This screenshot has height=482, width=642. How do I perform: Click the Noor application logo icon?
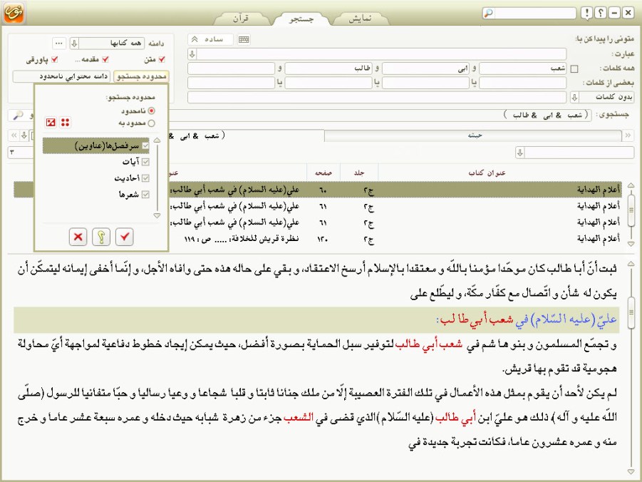(14, 12)
